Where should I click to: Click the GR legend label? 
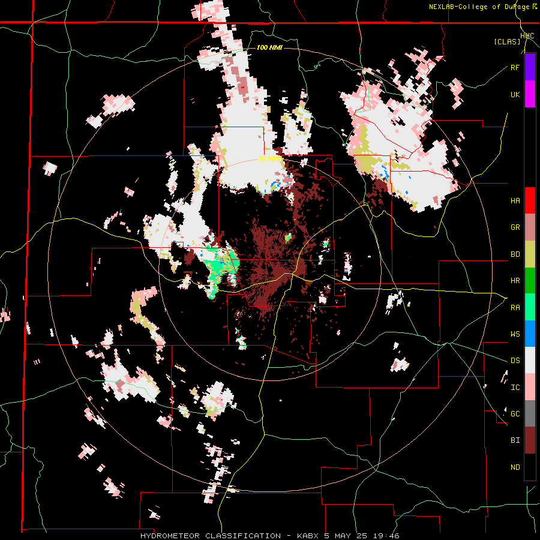pos(515,227)
